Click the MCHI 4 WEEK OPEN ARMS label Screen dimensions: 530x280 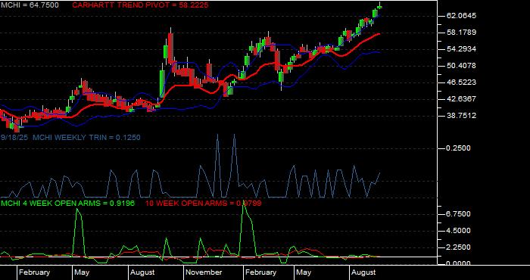point(68,204)
